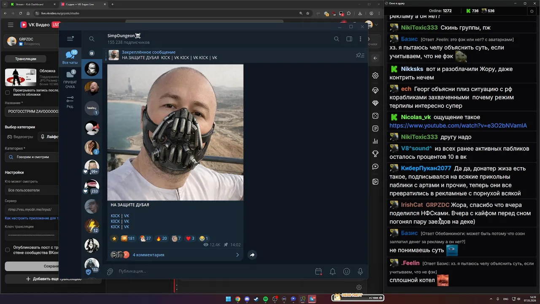
Task: Open chat overlay settings icon top-right
Action: [x=531, y=11]
